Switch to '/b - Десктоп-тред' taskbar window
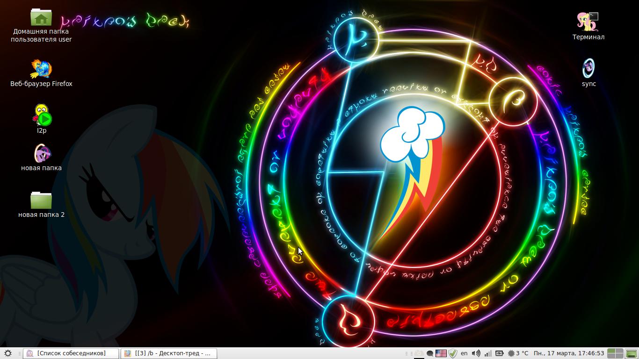The width and height of the screenshot is (639, 359). (169, 353)
